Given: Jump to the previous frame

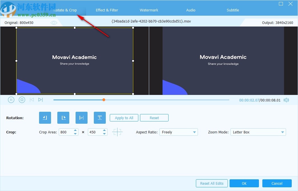Looking at the screenshot, I should pyautogui.click(x=32, y=100).
